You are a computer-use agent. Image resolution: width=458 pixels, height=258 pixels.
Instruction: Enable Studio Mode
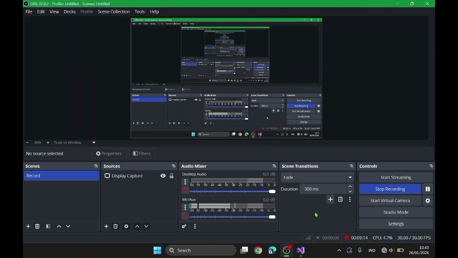pos(396,212)
